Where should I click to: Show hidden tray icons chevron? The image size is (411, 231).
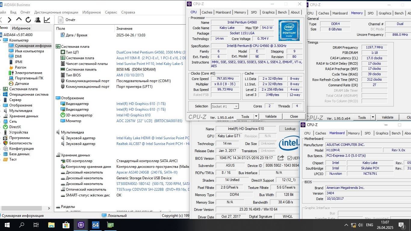click(x=346, y=225)
